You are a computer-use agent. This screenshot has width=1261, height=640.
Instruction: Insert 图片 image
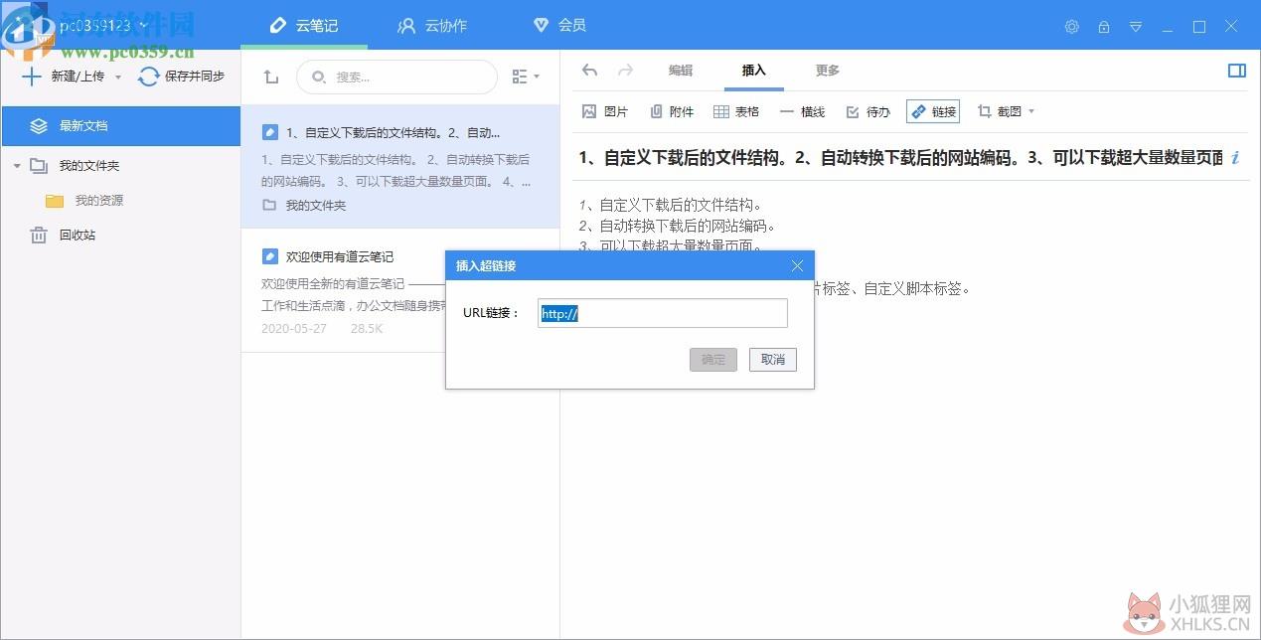604,112
